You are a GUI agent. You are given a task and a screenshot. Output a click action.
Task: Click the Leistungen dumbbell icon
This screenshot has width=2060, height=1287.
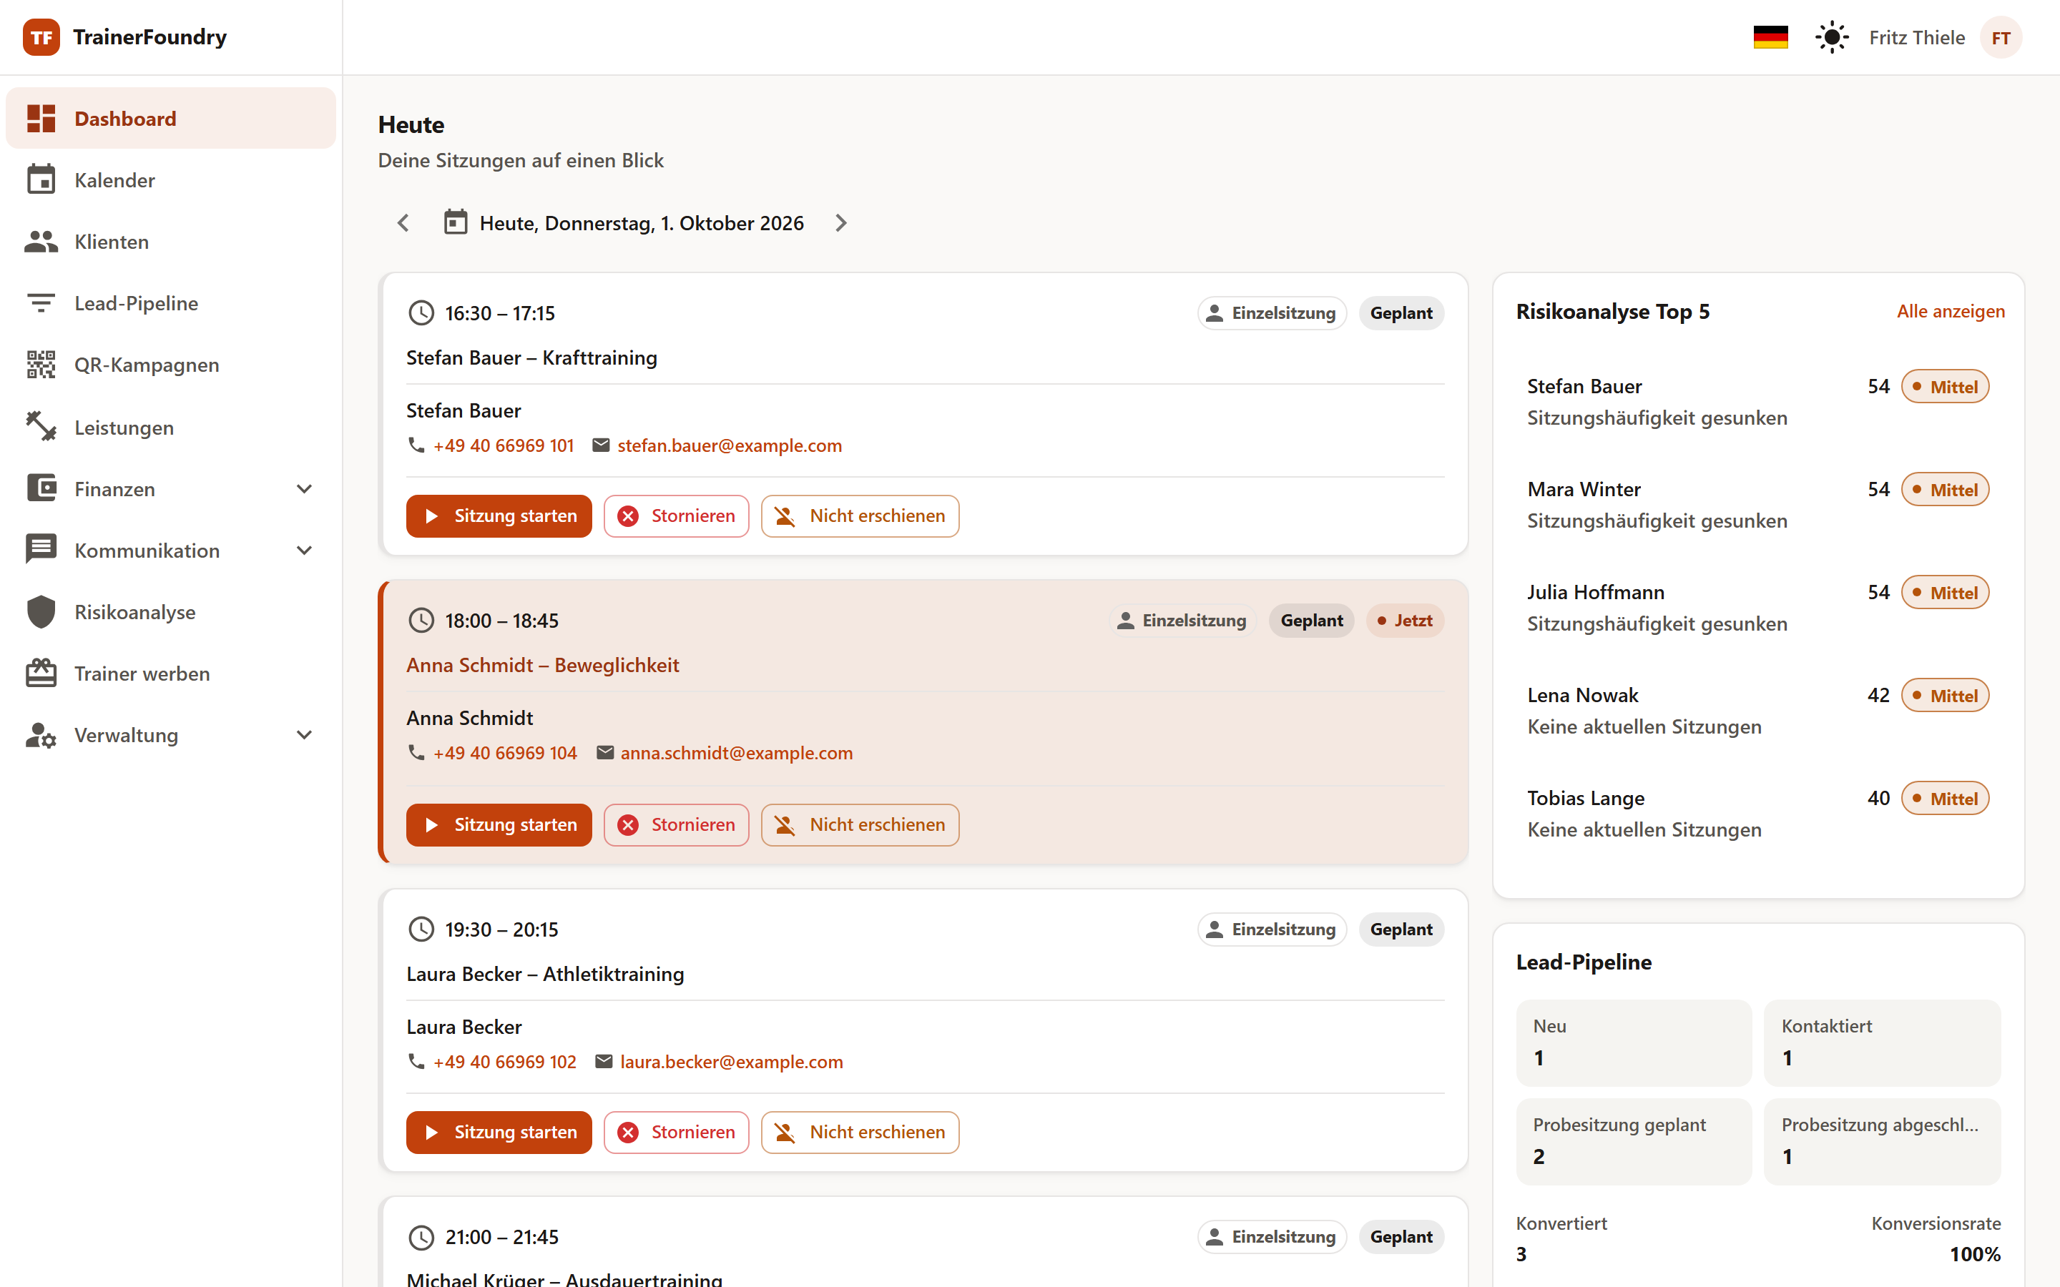click(x=41, y=426)
